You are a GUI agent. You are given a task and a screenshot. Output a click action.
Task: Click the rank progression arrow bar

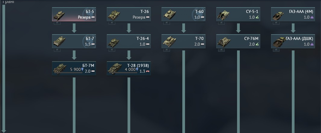pyautogui.click(x=4, y=69)
